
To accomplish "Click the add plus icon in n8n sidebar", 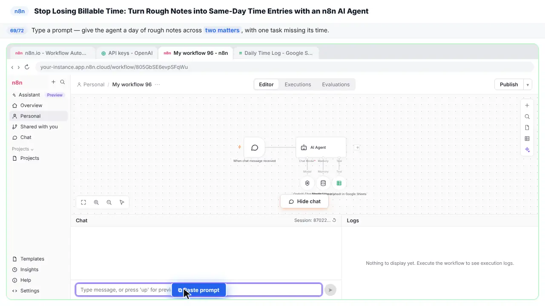I will pyautogui.click(x=53, y=82).
